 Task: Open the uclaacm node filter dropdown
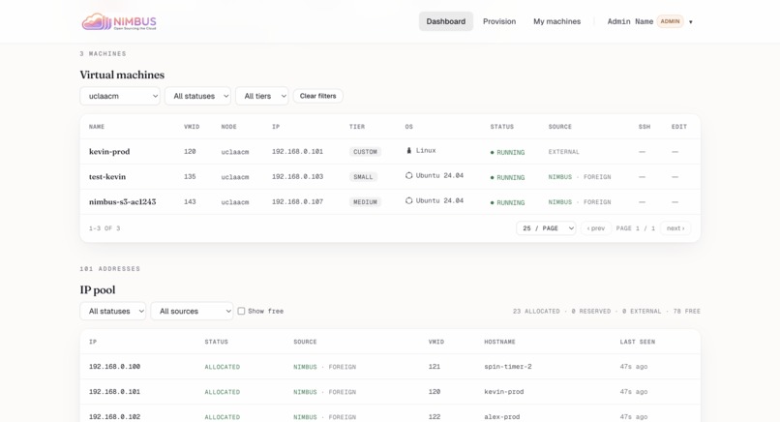coord(120,96)
